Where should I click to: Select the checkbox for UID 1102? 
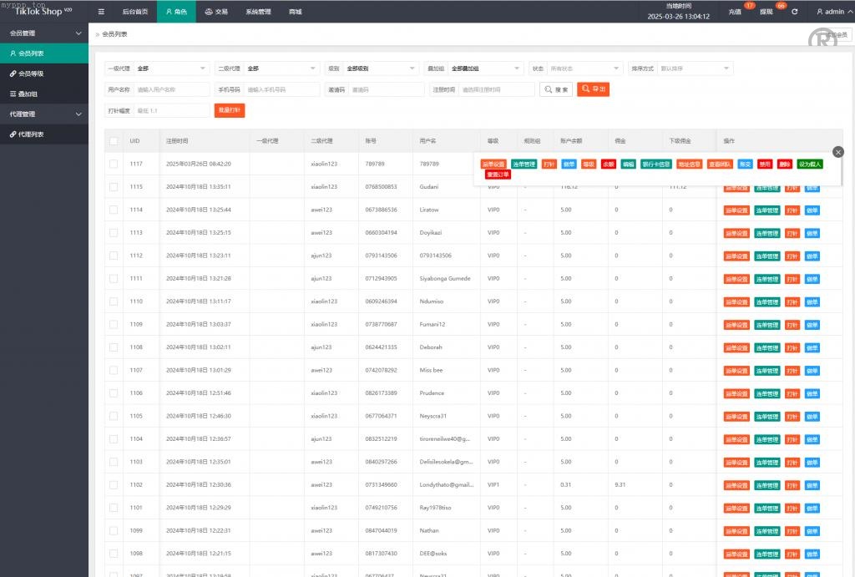pos(114,485)
